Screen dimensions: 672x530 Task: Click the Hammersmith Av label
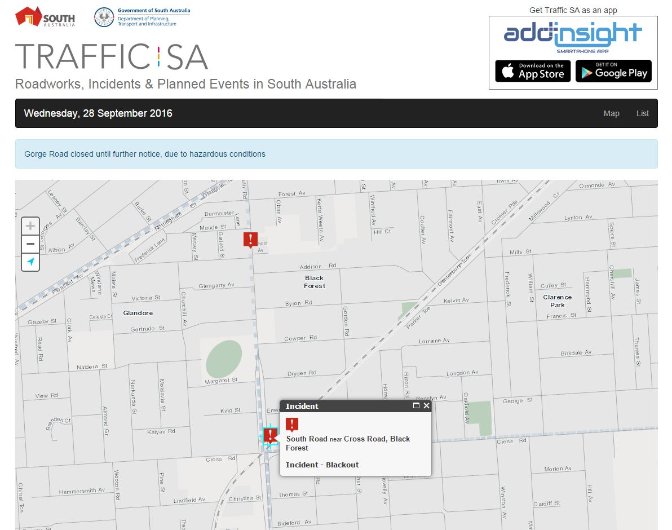[82, 491]
